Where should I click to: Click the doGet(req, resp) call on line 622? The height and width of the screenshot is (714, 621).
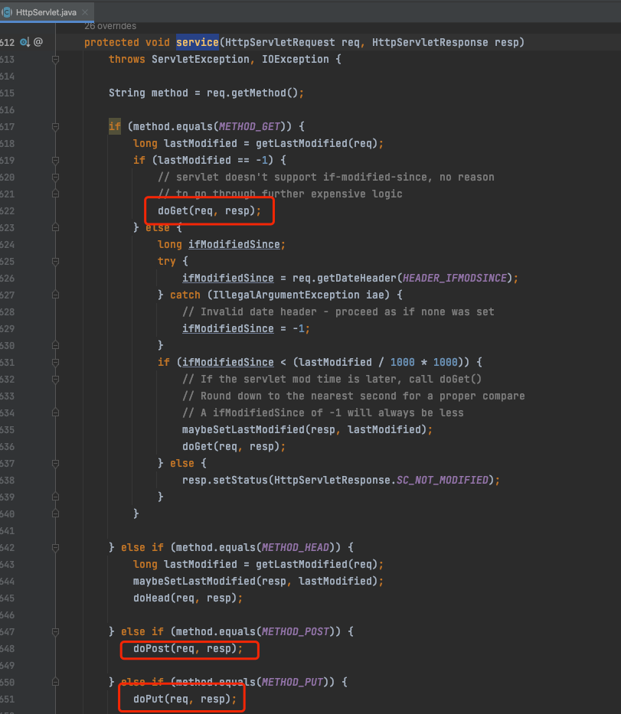click(209, 210)
